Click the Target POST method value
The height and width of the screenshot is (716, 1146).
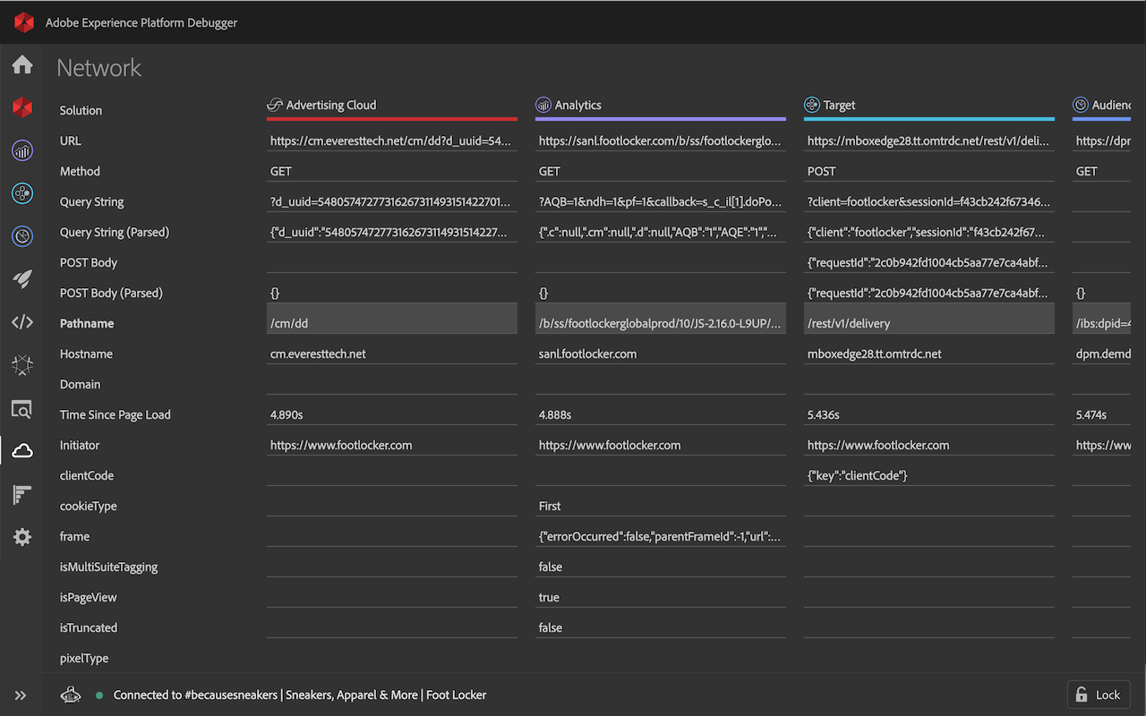pos(821,171)
